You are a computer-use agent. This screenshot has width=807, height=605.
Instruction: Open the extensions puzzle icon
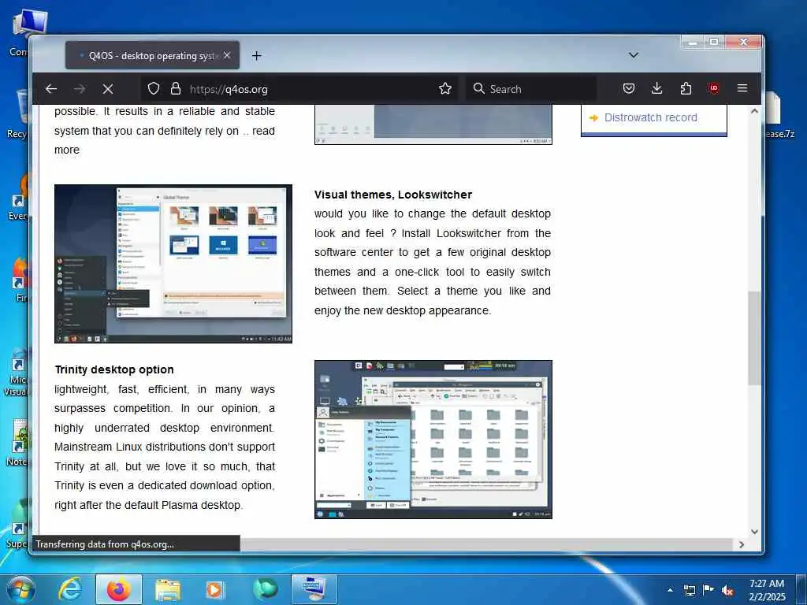[686, 88]
